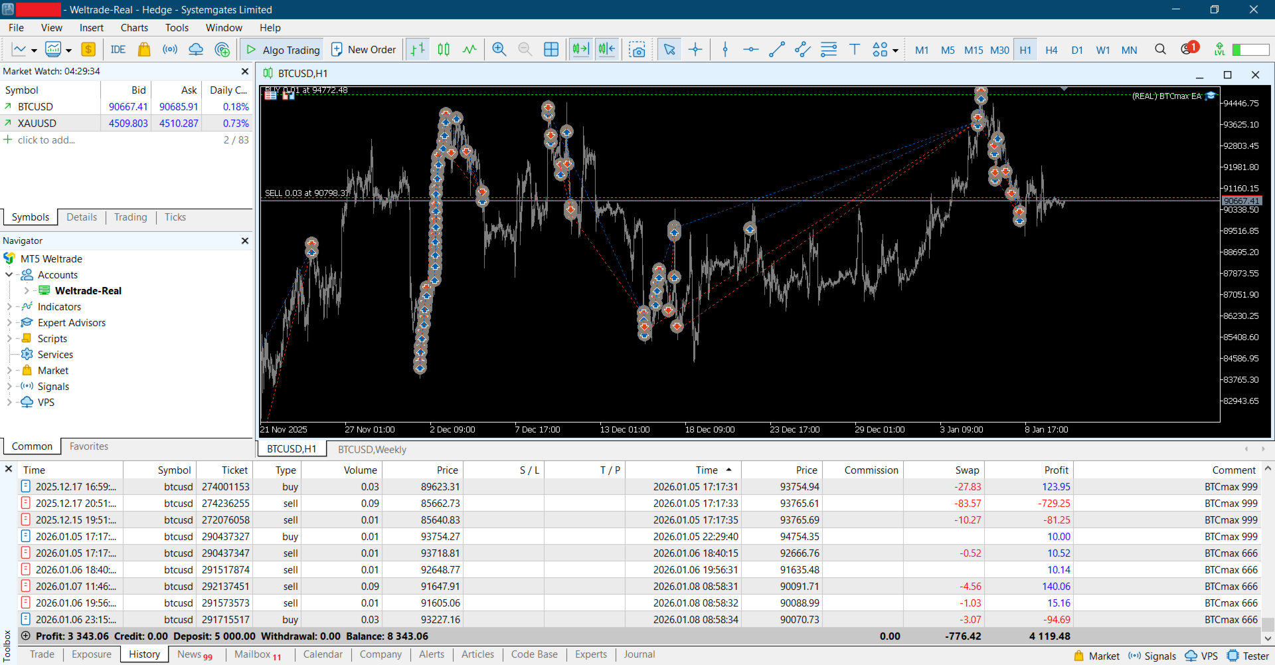This screenshot has height=665, width=1275.
Task: Switch to the Journal tab
Action: 639,654
